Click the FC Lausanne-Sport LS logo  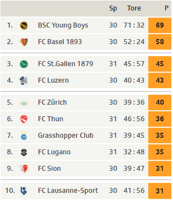click(24, 191)
